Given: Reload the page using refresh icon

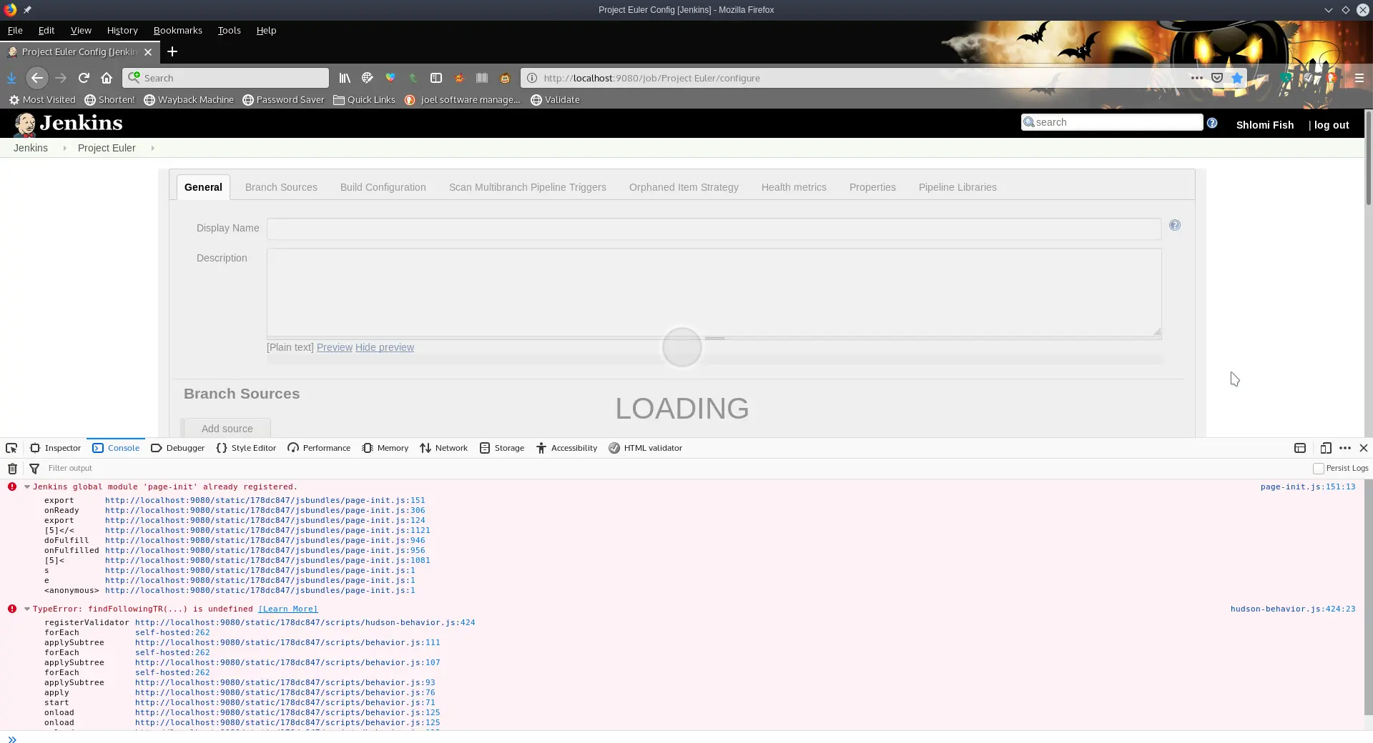Looking at the screenshot, I should pyautogui.click(x=84, y=78).
